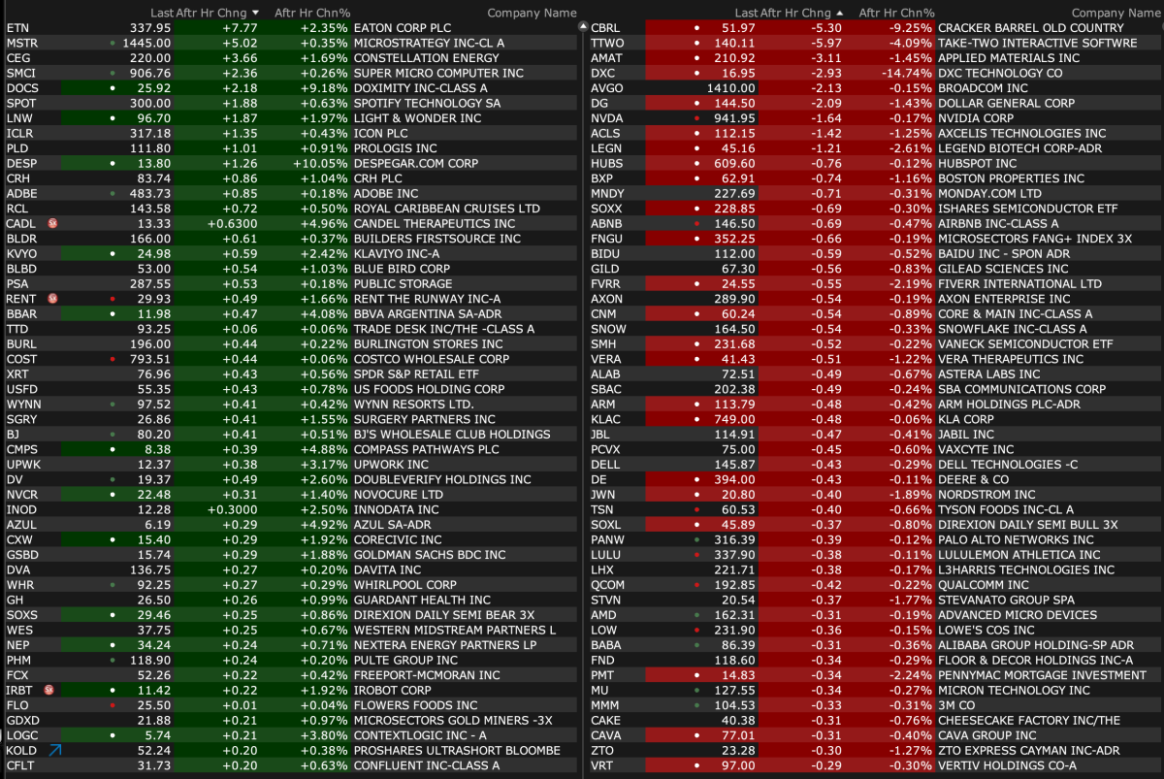Toggle ascending sort arrow in losers Aftr Hr Chng header
This screenshot has height=779, width=1164.
coord(839,13)
